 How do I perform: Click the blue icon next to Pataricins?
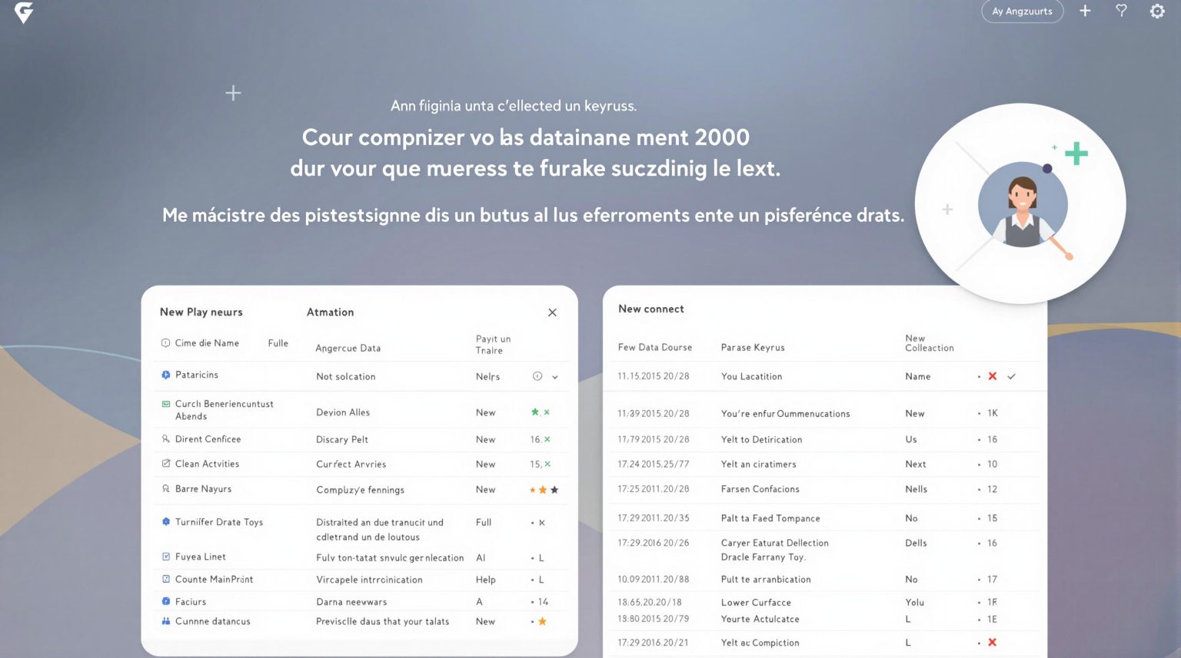165,375
